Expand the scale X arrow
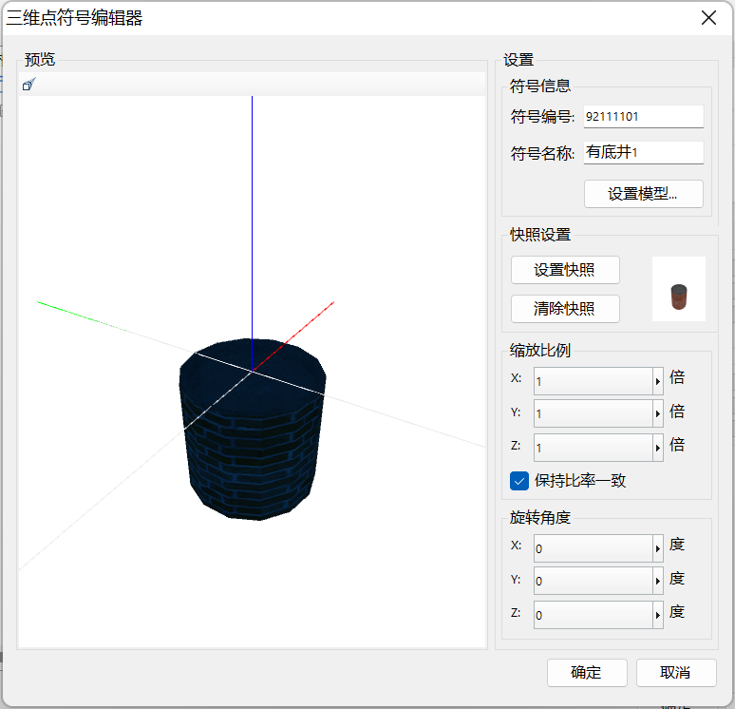The width and height of the screenshot is (735, 709). (x=658, y=381)
